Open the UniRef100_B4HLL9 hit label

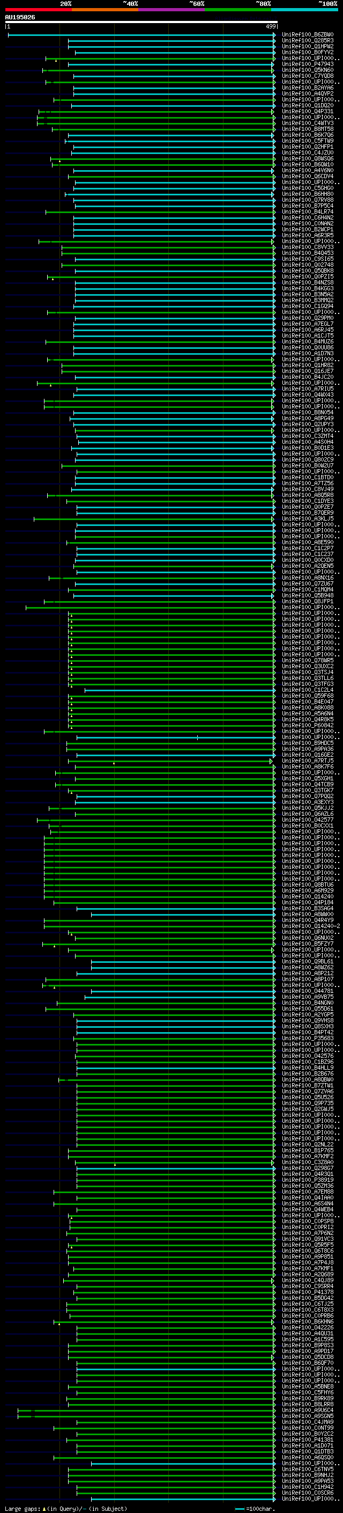tap(308, 1068)
